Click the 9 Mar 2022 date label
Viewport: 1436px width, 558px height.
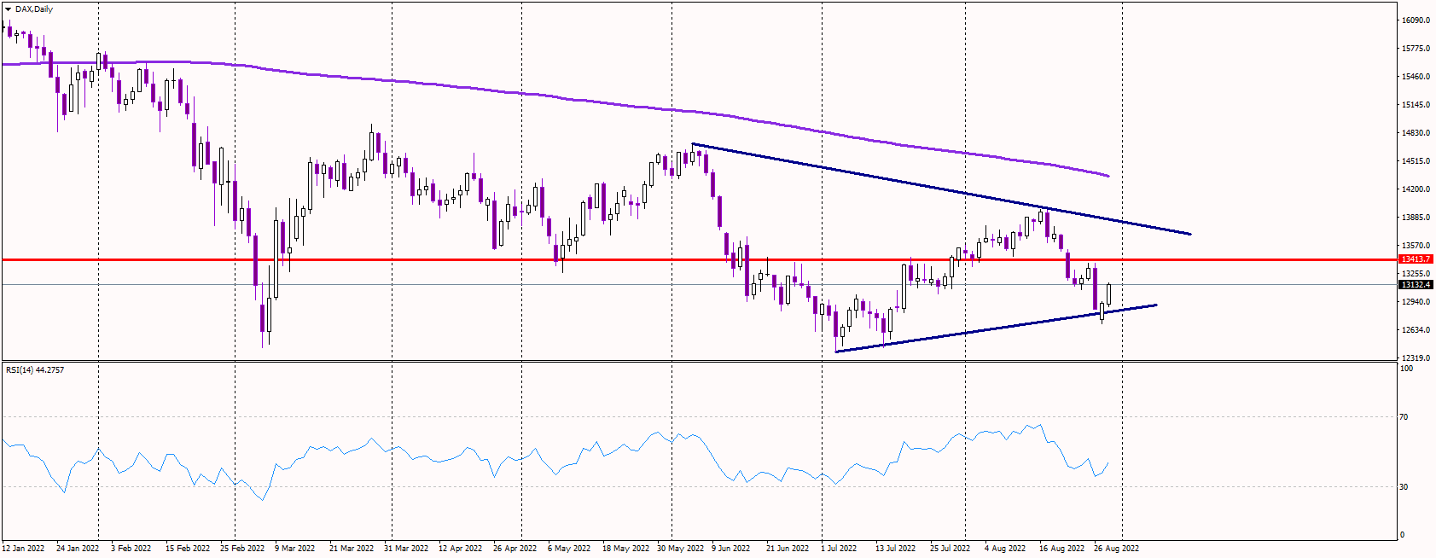[x=295, y=549]
